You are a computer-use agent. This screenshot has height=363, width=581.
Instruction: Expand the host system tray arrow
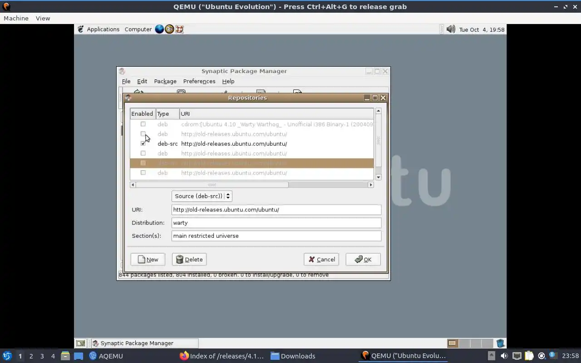(492, 356)
